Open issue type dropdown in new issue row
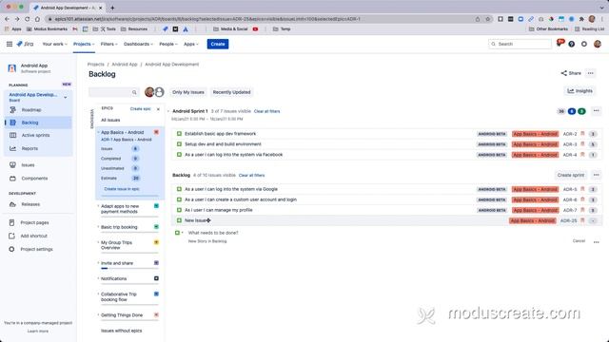The image size is (609, 342). tap(179, 233)
